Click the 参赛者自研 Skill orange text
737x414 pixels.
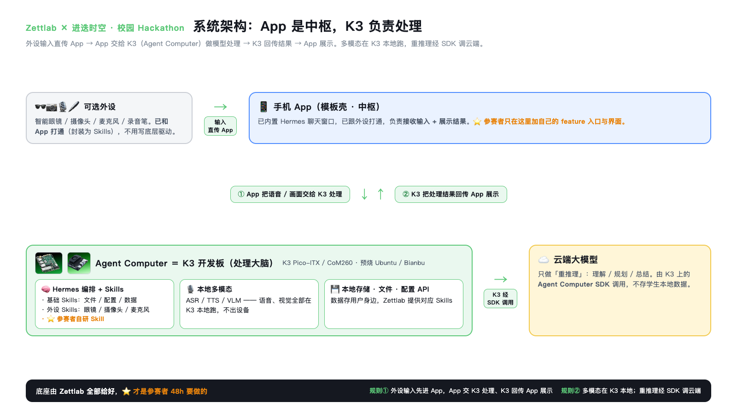80,319
